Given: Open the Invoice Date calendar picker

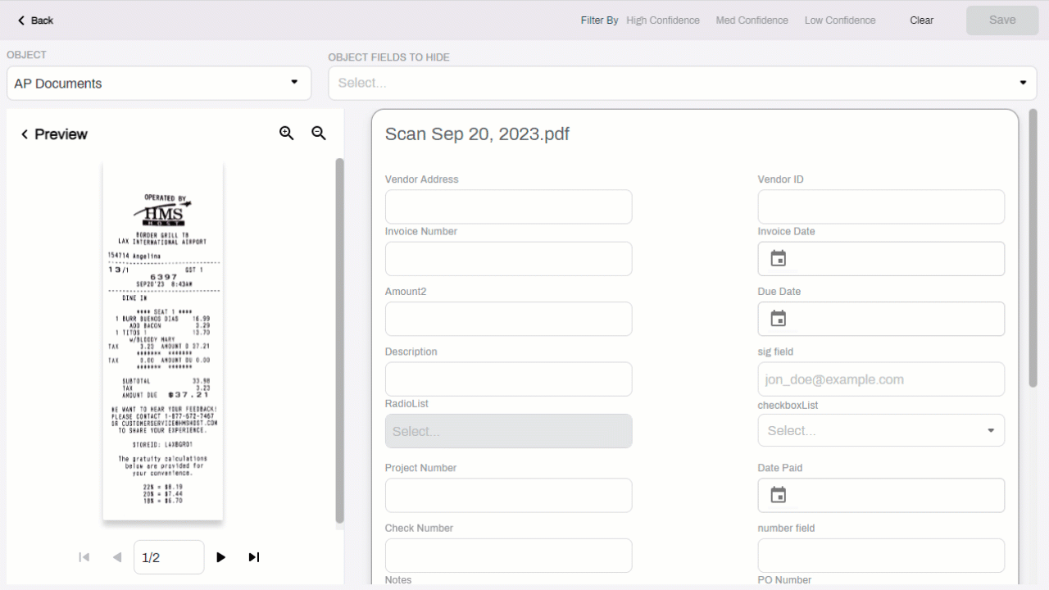Looking at the screenshot, I should point(779,259).
